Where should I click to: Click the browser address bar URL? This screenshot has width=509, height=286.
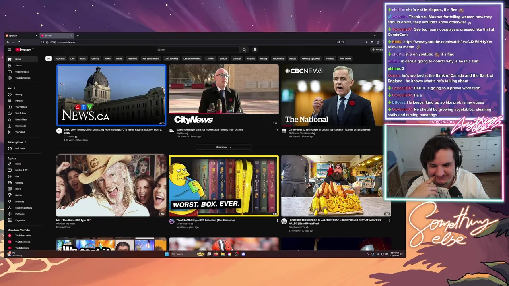(x=66, y=42)
